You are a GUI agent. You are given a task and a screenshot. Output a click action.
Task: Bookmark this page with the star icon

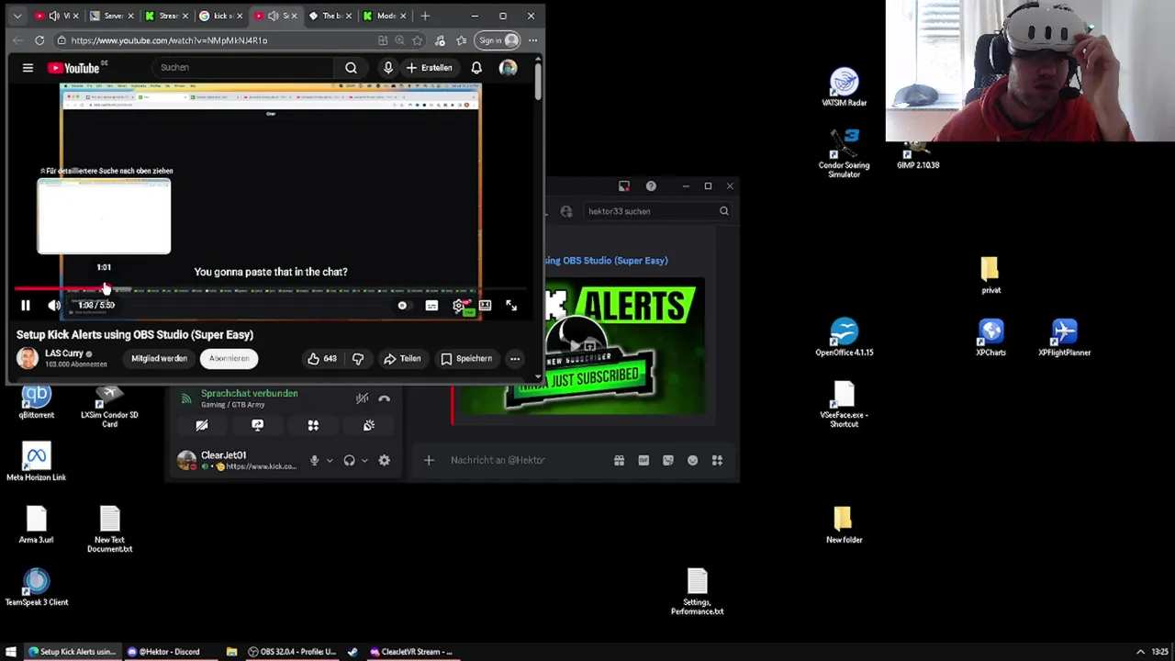coord(418,40)
